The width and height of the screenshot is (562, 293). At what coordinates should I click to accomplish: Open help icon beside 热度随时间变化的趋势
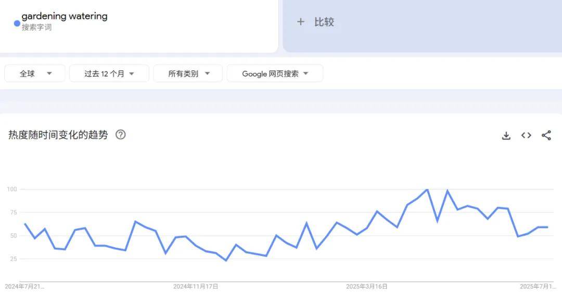click(x=120, y=135)
